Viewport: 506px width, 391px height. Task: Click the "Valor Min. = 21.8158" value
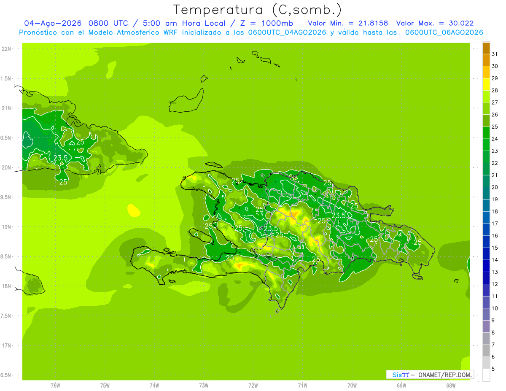pos(348,23)
